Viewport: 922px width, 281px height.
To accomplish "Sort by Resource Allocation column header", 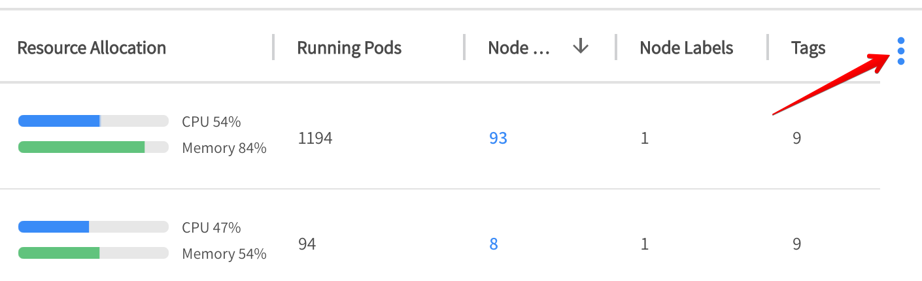I will click(x=92, y=48).
